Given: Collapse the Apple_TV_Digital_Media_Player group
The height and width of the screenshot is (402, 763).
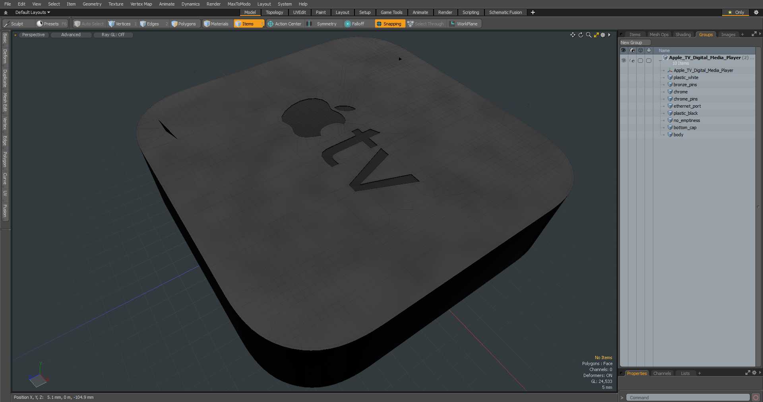Looking at the screenshot, I should click(660, 60).
